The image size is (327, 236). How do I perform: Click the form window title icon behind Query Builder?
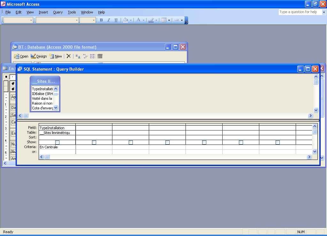[x=5, y=68]
